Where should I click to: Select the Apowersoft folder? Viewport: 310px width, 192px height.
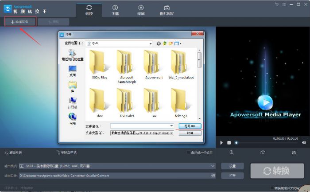pyautogui.click(x=154, y=65)
